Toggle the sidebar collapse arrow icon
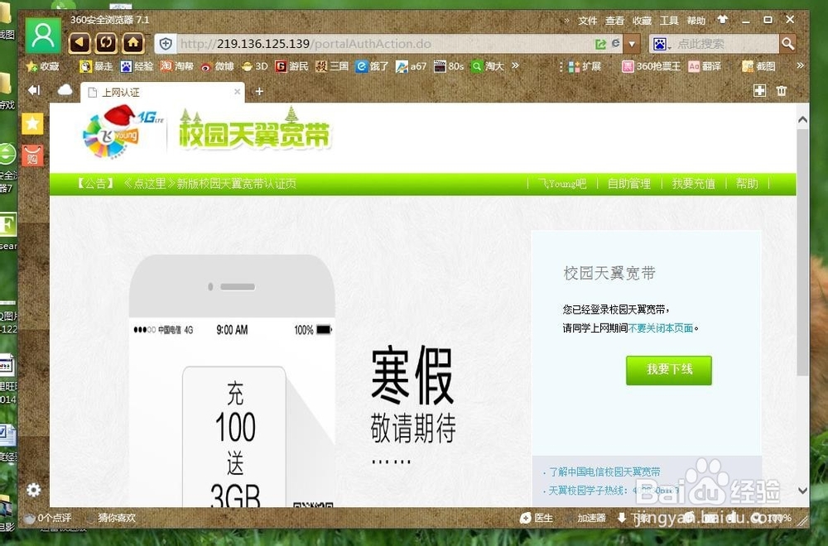The height and width of the screenshot is (546, 828). coord(34,90)
